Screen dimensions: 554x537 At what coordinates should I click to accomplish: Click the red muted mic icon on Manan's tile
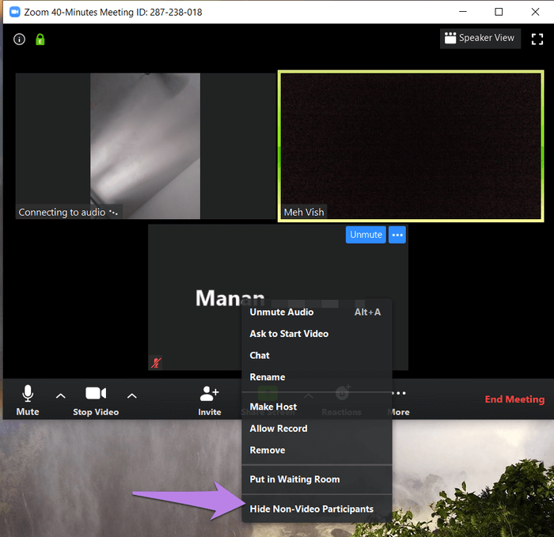[157, 362]
